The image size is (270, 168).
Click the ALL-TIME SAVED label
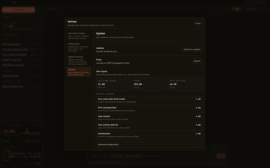[x=107, y=81]
